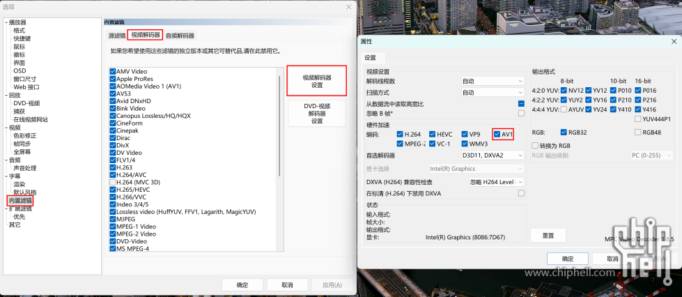This screenshot has width=682, height=297.
Task: Enable the YUV444P16 checkbox
Action: pyautogui.click(x=637, y=119)
